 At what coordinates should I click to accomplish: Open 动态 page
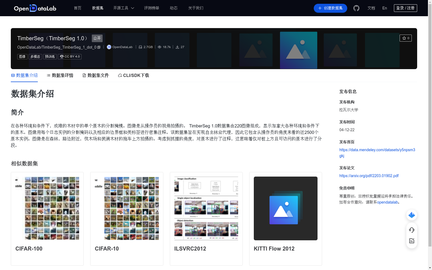click(174, 8)
